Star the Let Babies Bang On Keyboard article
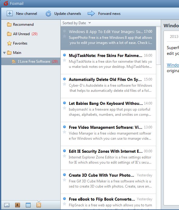Image resolution: width=179 pixels, height=210 pixels. pyautogui.click(x=65, y=108)
